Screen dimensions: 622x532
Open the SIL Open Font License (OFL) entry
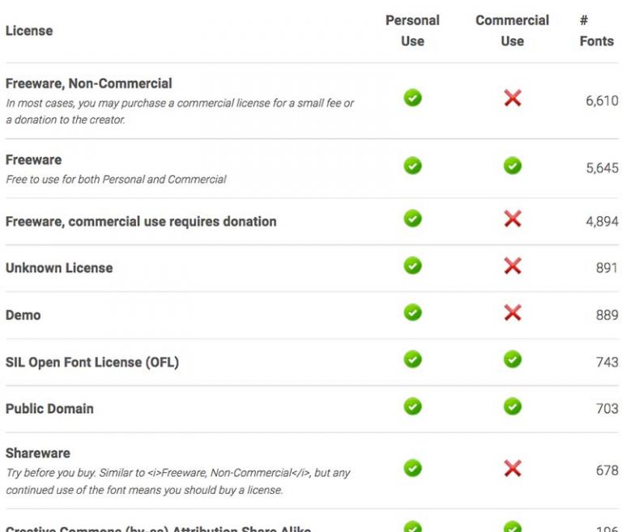coord(92,362)
